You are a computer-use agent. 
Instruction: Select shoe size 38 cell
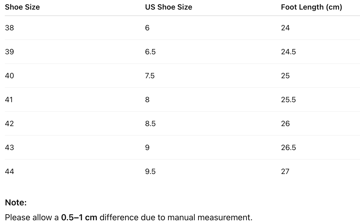(x=9, y=28)
